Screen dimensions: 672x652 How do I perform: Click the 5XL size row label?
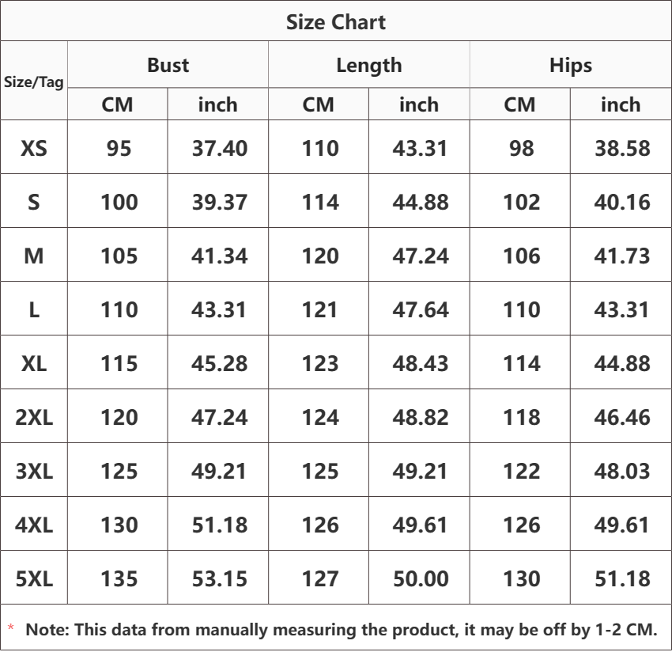(34, 578)
